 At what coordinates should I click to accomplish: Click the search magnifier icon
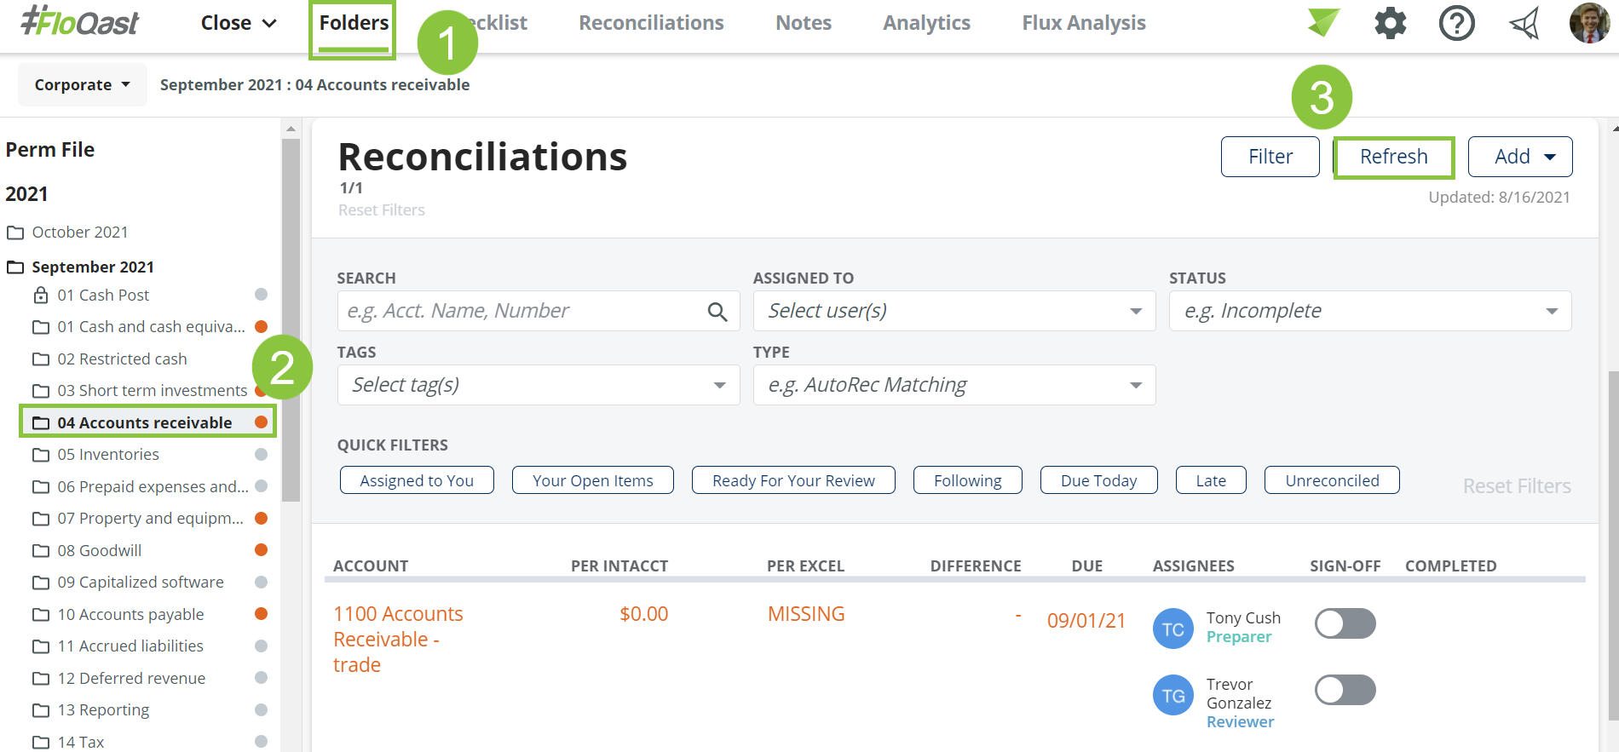(717, 312)
